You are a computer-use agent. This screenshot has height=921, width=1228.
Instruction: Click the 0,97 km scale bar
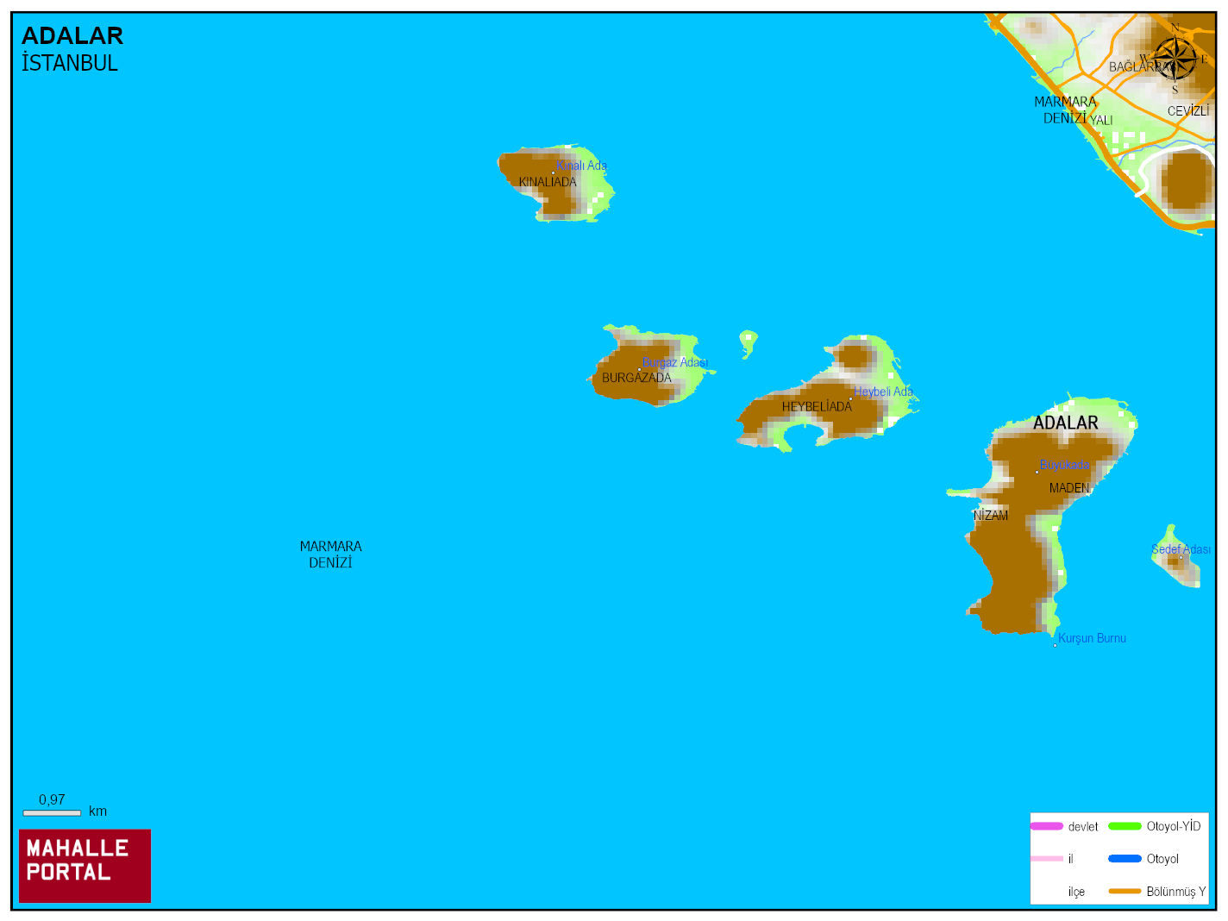click(52, 812)
